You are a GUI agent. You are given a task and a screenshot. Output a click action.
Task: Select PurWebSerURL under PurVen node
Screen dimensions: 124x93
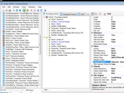pos(67,33)
